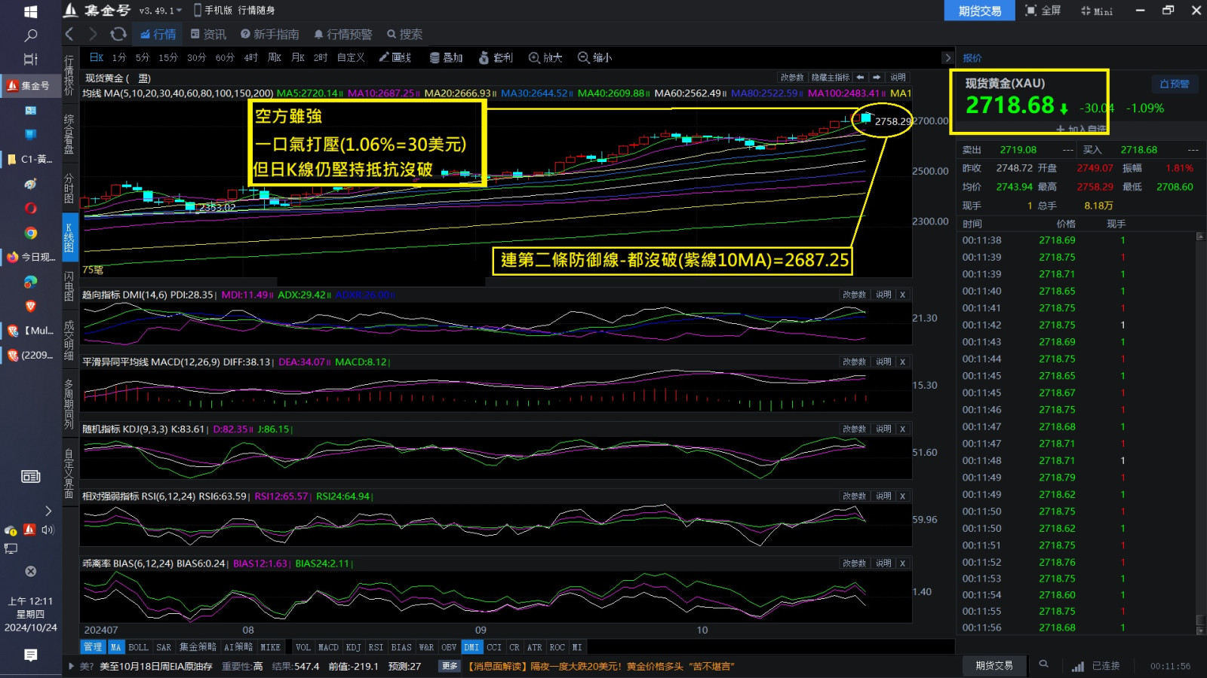The height and width of the screenshot is (678, 1207).
Task: Switch to the 资讯 news tab
Action: click(x=208, y=34)
